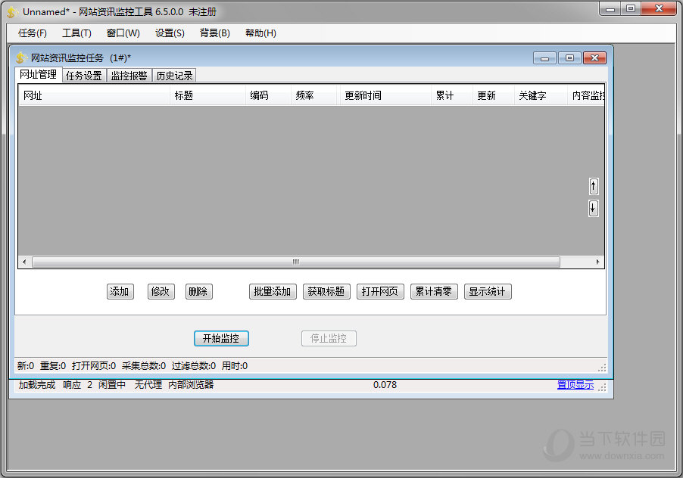Open the 设置(S) menu
Viewport: 683px width, 478px height.
(x=170, y=33)
